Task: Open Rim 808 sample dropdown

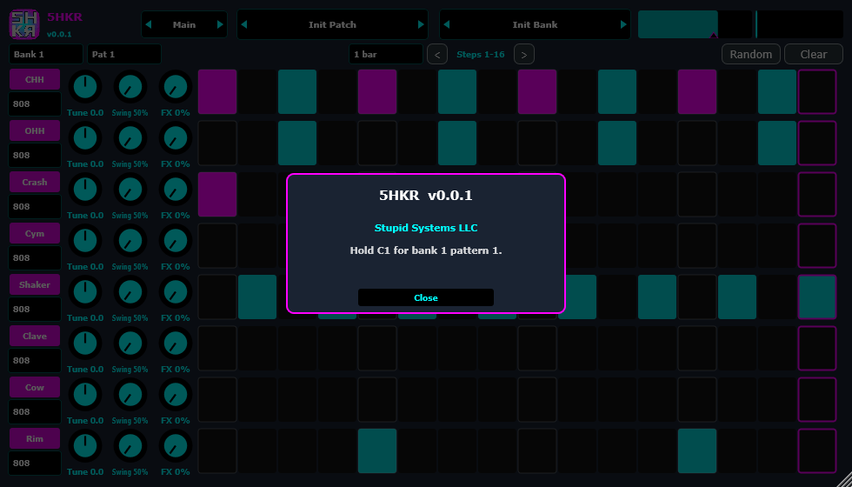Action: pyautogui.click(x=35, y=463)
